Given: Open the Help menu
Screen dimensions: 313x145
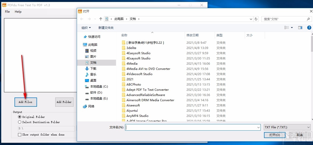Looking at the screenshot, I should [x=18, y=11].
